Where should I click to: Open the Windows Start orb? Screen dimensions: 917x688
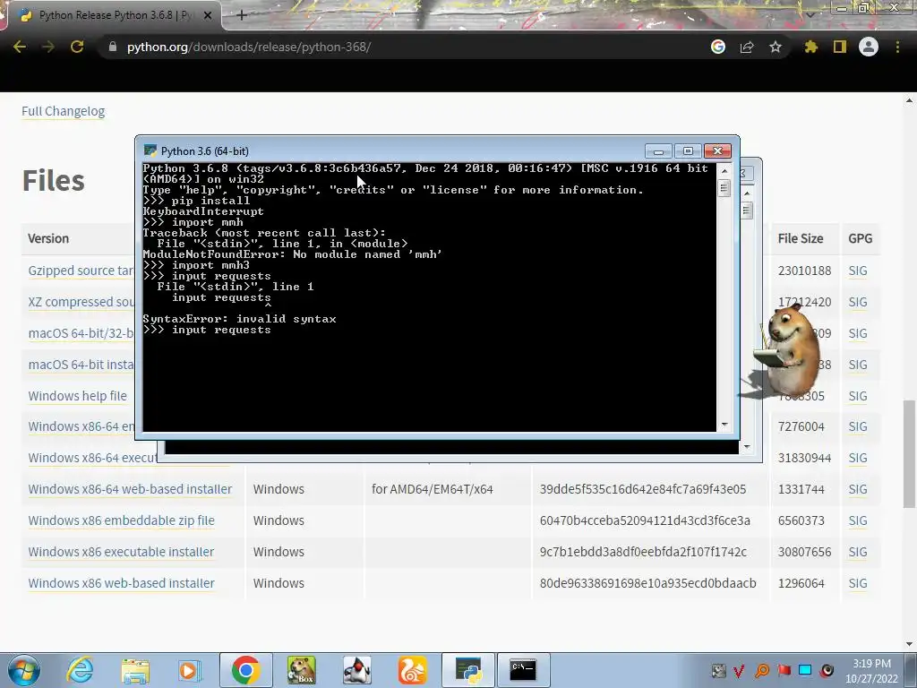point(23,670)
